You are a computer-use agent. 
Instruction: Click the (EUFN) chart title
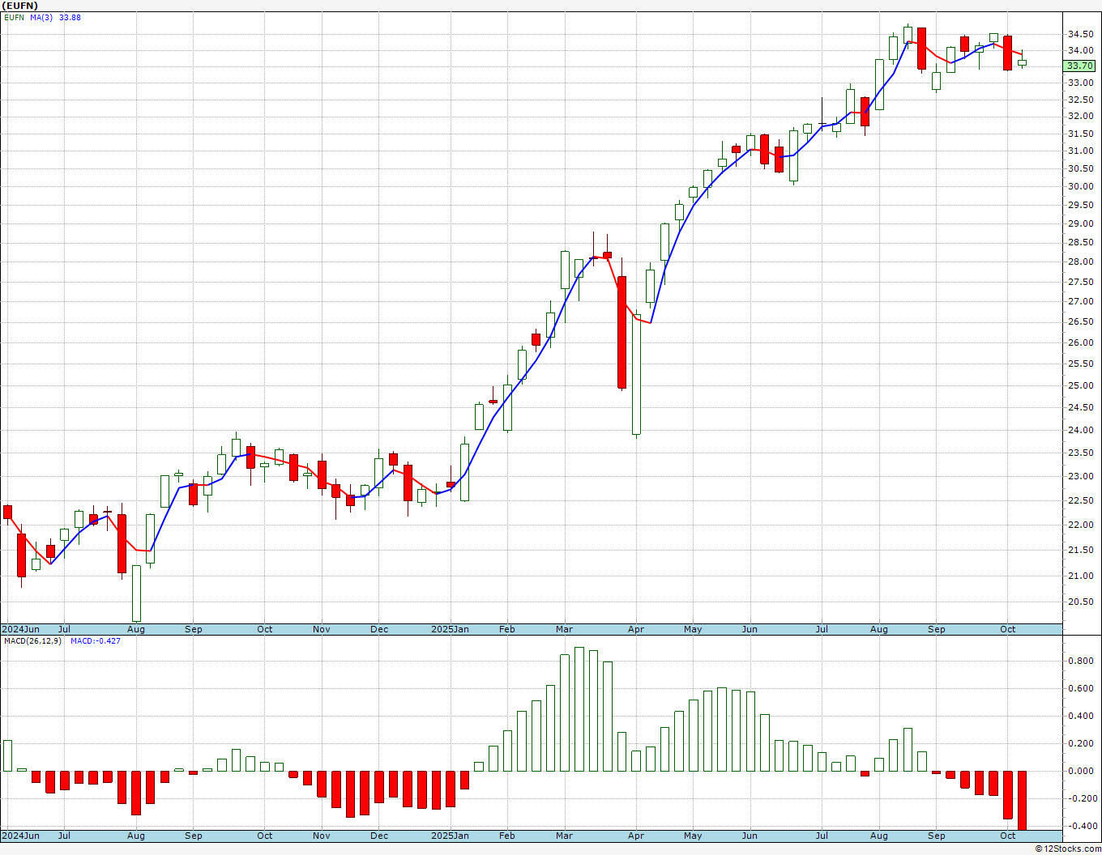(20, 6)
